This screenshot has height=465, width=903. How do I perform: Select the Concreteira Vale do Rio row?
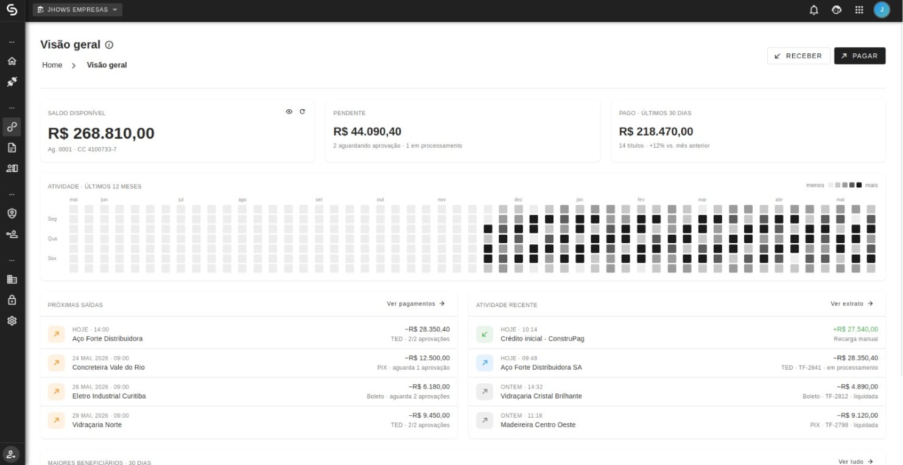[x=248, y=363]
